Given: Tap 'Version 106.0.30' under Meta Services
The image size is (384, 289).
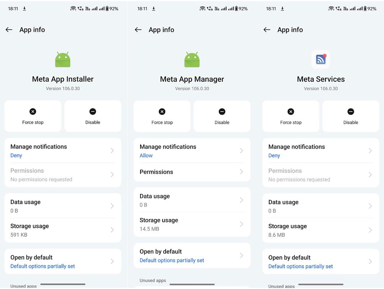Looking at the screenshot, I should tap(321, 89).
